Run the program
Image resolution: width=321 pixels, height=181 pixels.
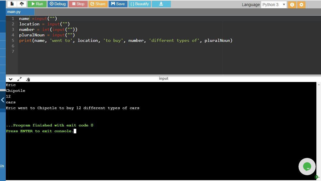(37, 4)
